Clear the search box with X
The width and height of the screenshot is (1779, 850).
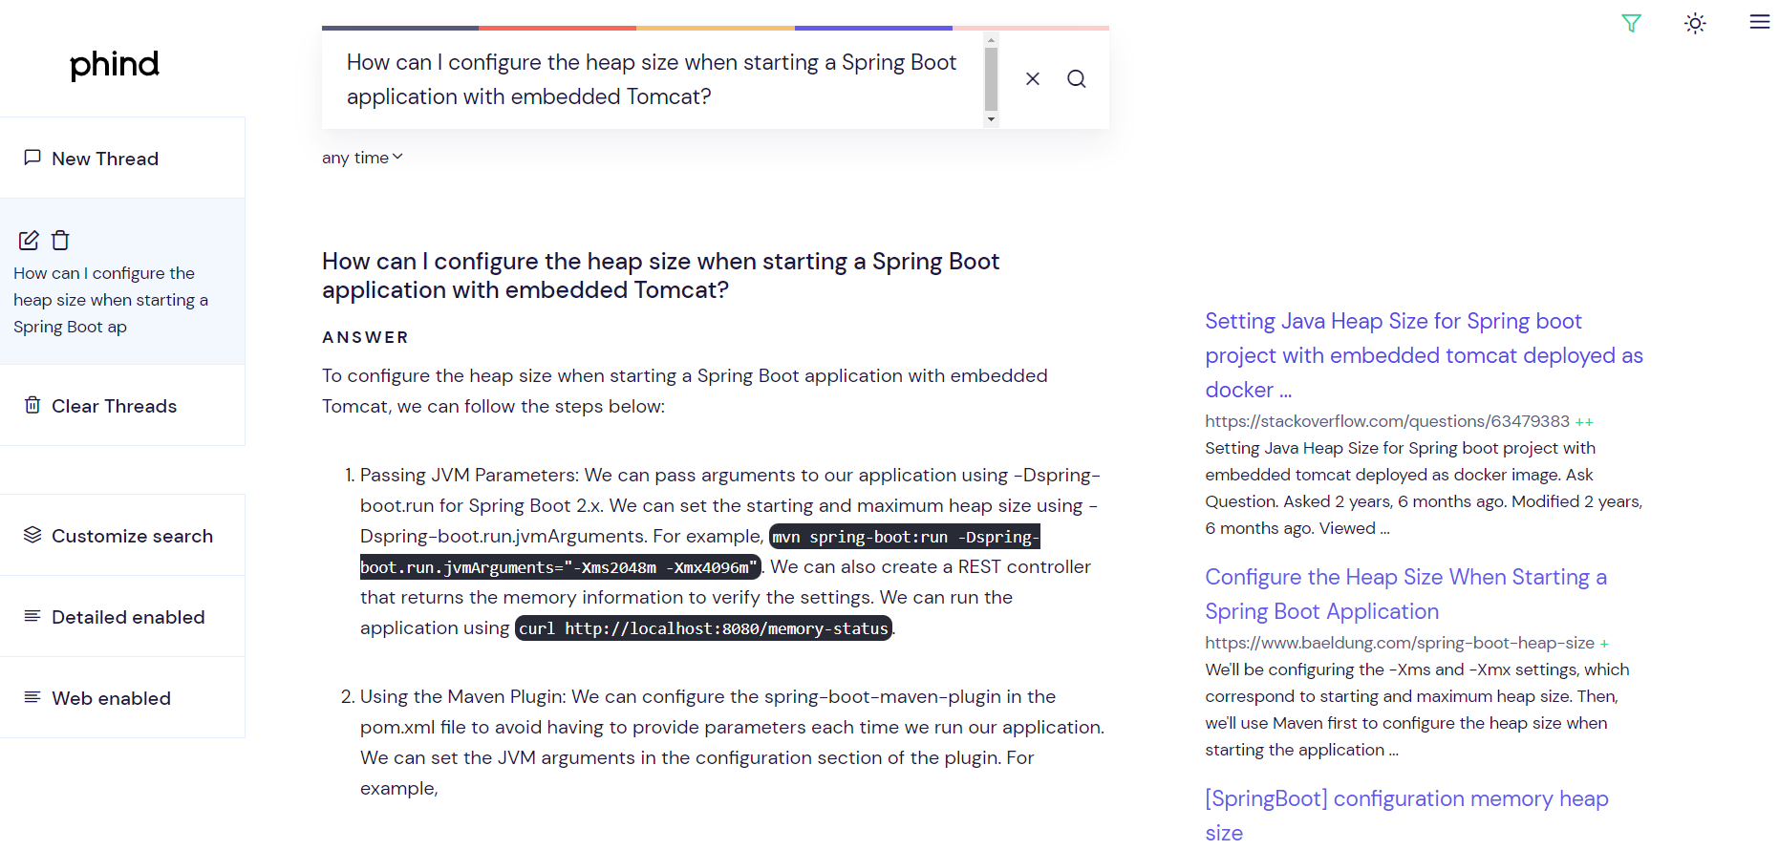1032,79
